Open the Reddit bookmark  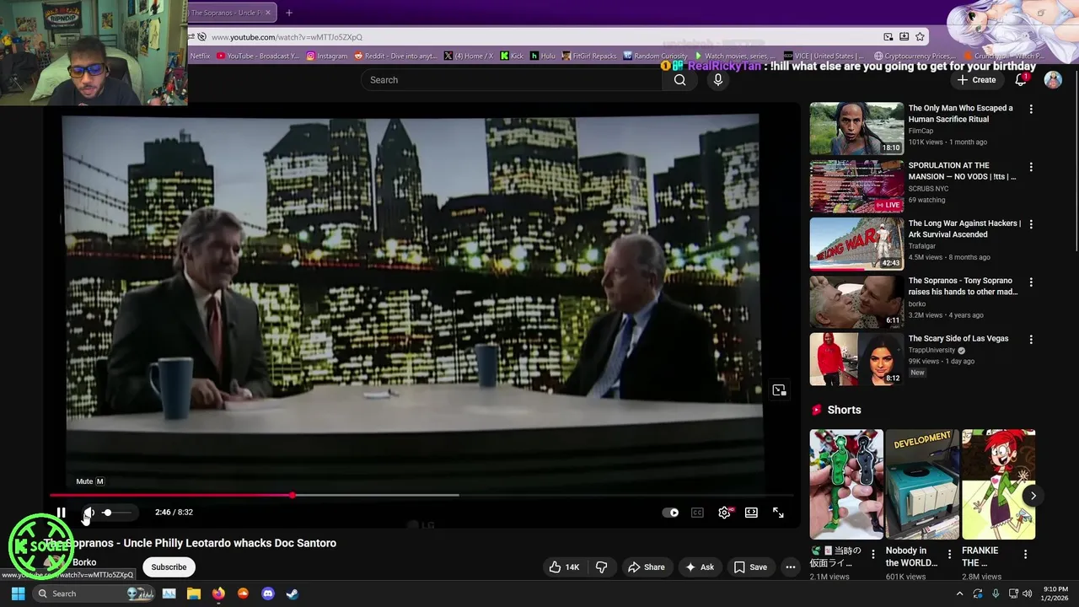(395, 56)
